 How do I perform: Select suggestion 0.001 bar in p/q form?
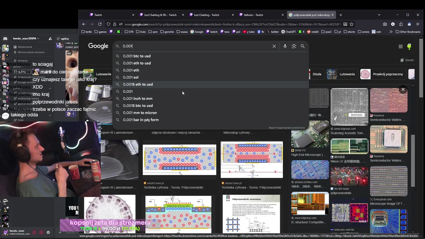pyautogui.click(x=211, y=120)
